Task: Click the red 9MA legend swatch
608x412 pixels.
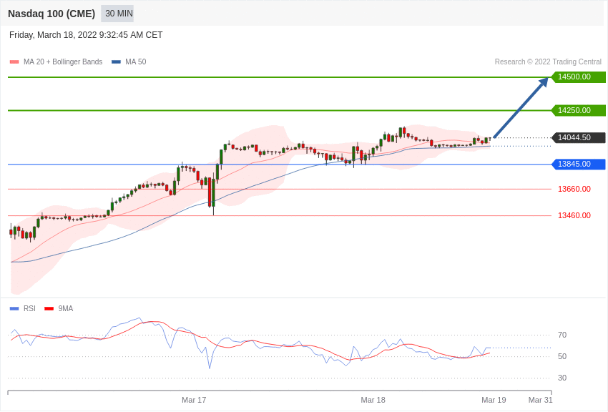Action: (49, 309)
